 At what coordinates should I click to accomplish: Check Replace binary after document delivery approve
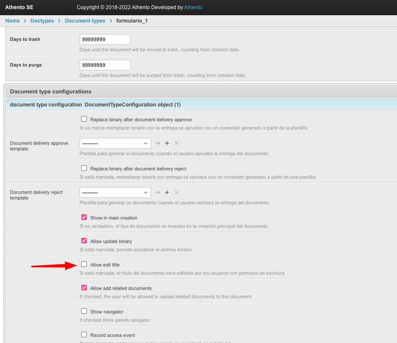[84, 119]
